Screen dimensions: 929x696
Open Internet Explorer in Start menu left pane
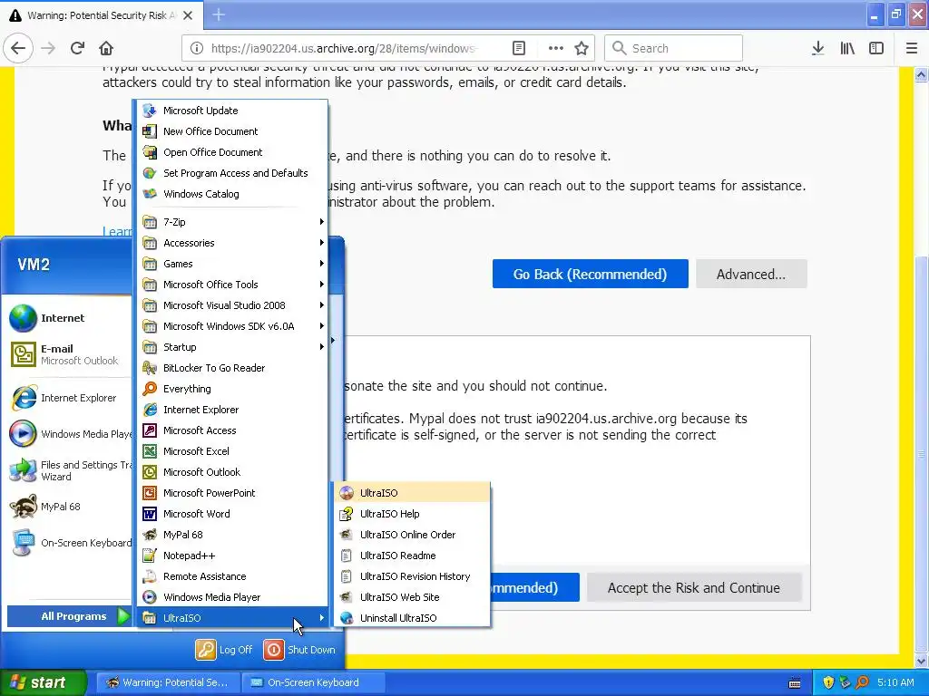68,398
